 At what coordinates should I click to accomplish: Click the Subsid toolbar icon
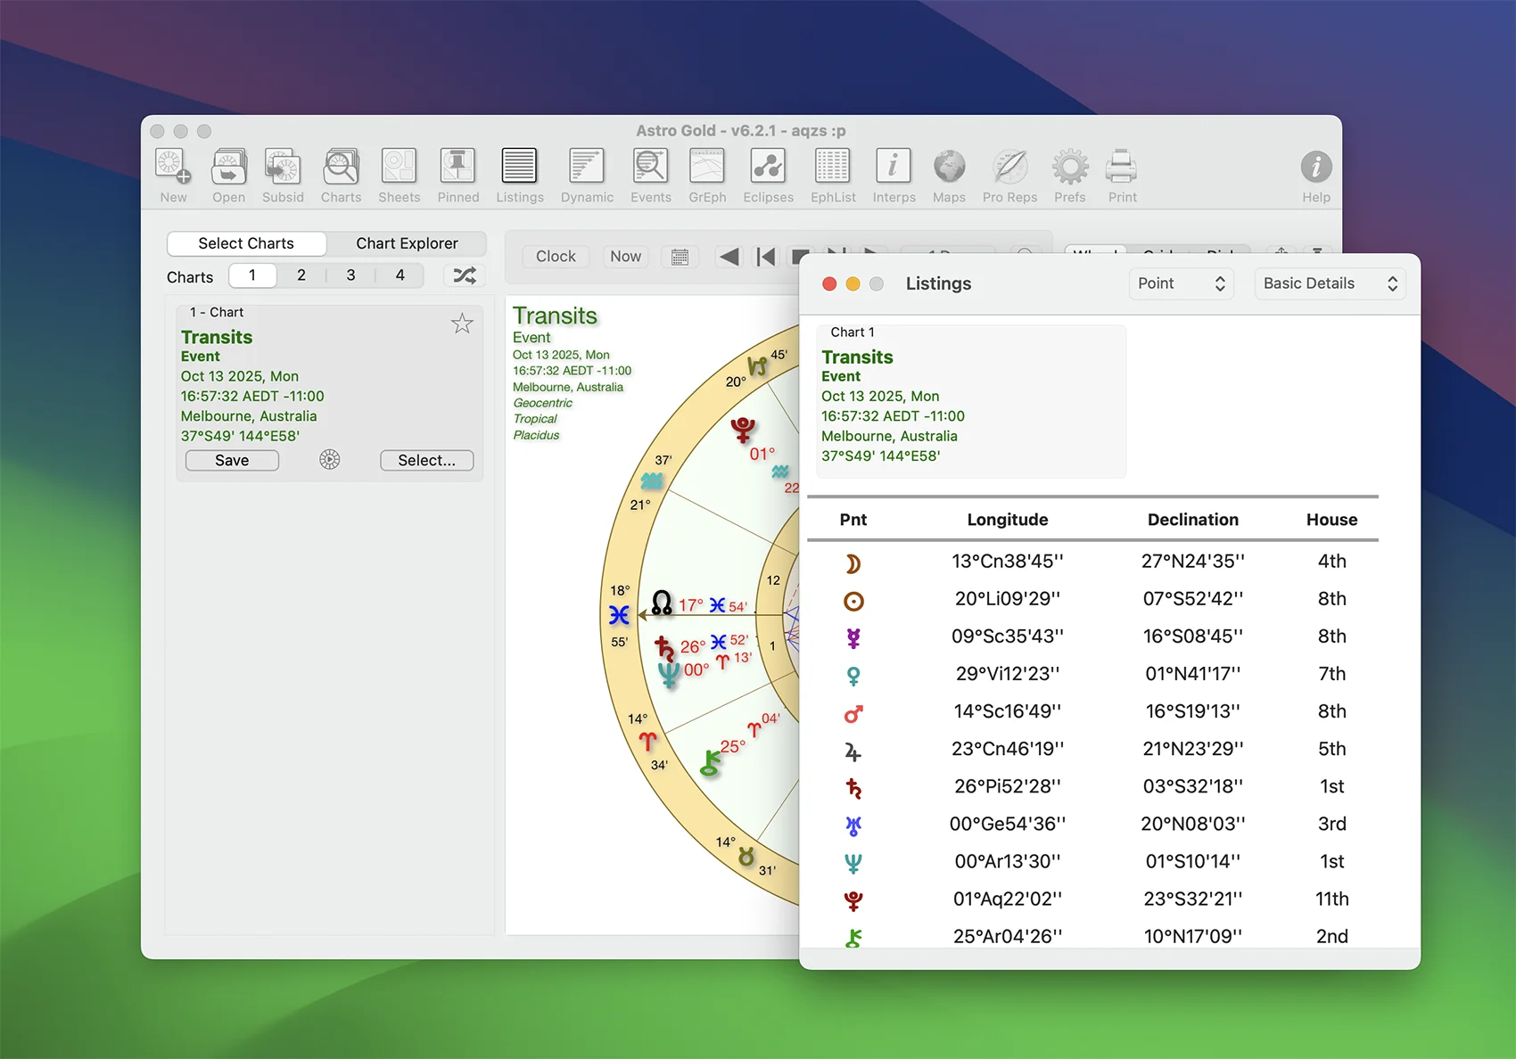coord(283,176)
